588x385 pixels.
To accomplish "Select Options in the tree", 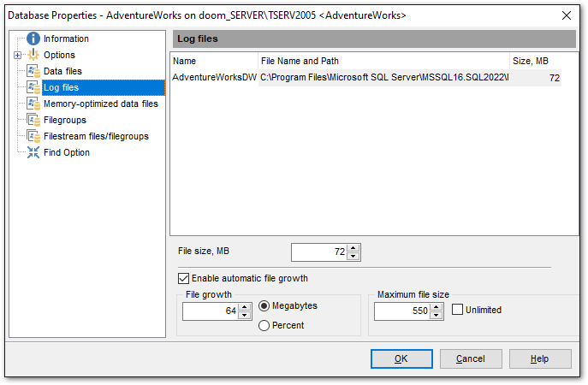I will [x=59, y=55].
